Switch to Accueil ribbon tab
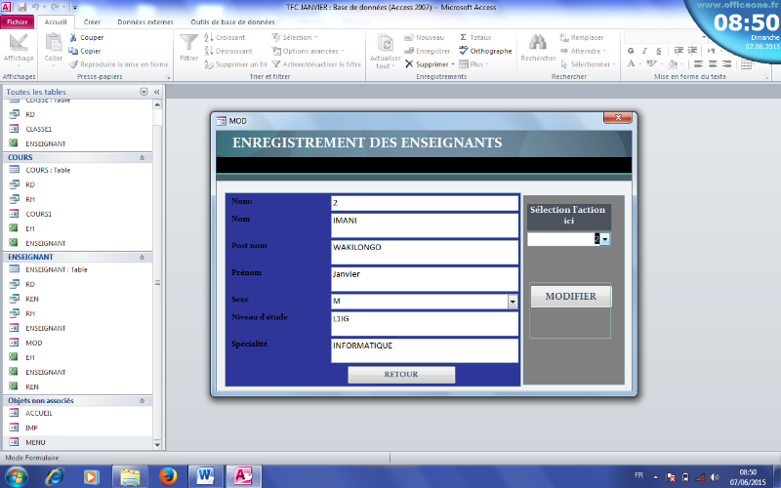 tap(56, 21)
